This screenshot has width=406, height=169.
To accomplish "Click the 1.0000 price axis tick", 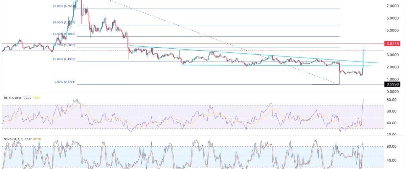I will [x=393, y=79].
